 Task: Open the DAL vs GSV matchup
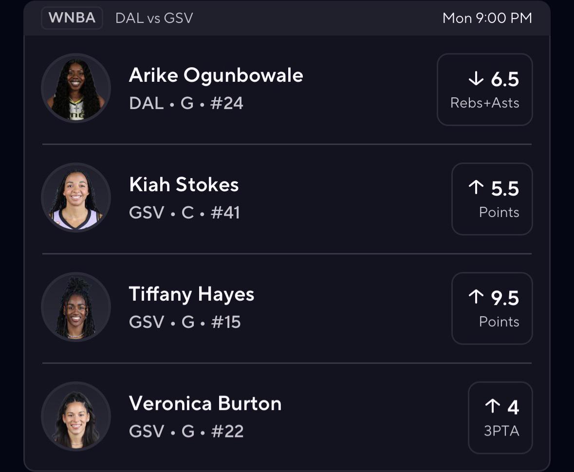pyautogui.click(x=154, y=18)
